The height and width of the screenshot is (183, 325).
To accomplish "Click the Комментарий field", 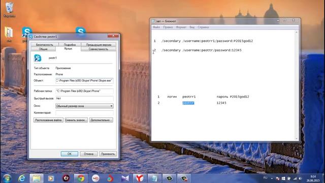I will click(x=84, y=113).
